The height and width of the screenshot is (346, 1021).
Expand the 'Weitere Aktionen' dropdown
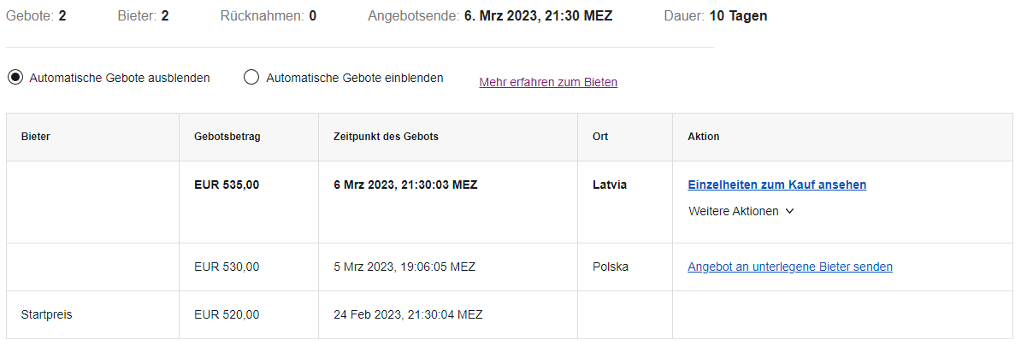pos(741,211)
